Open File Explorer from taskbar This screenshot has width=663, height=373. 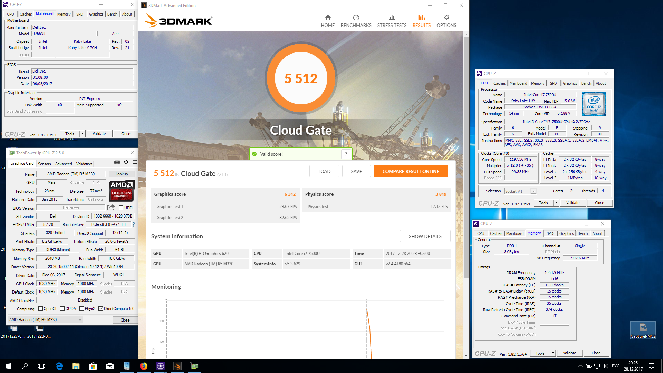point(76,366)
